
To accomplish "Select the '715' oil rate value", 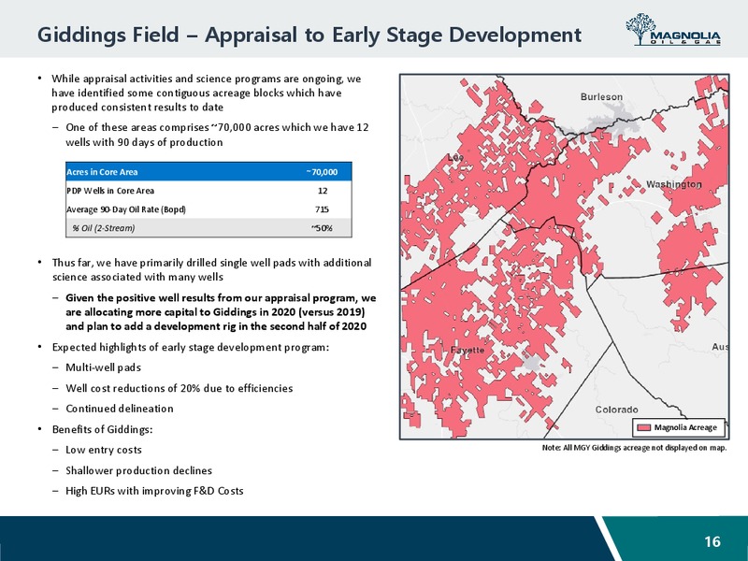I will (x=322, y=209).
